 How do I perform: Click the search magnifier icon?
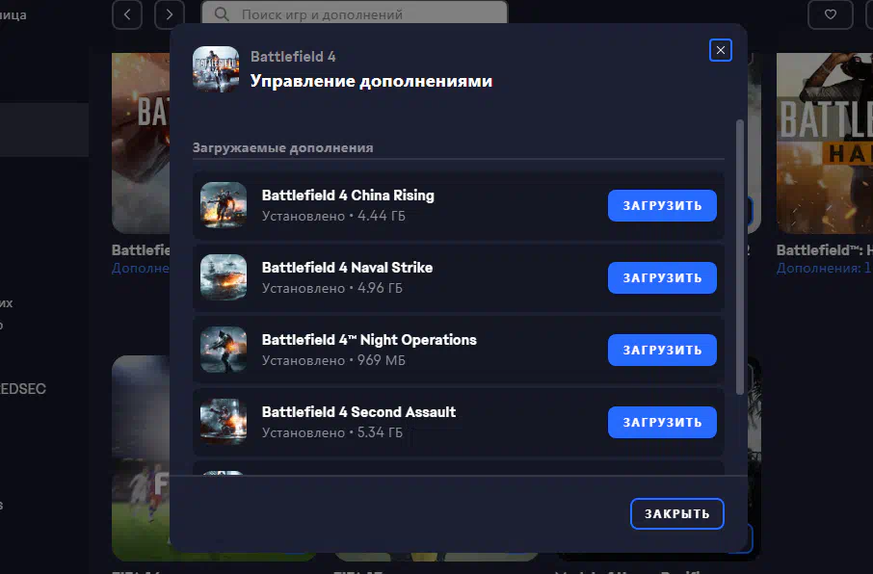(x=222, y=13)
